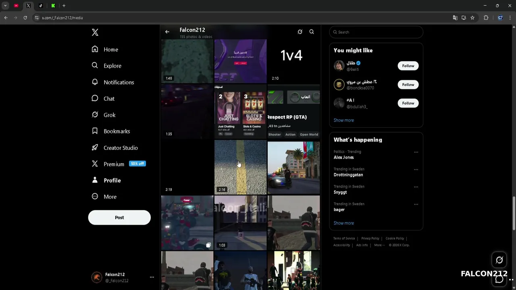
Task: Open the Chrome three-dot menu
Action: [x=510, y=18]
